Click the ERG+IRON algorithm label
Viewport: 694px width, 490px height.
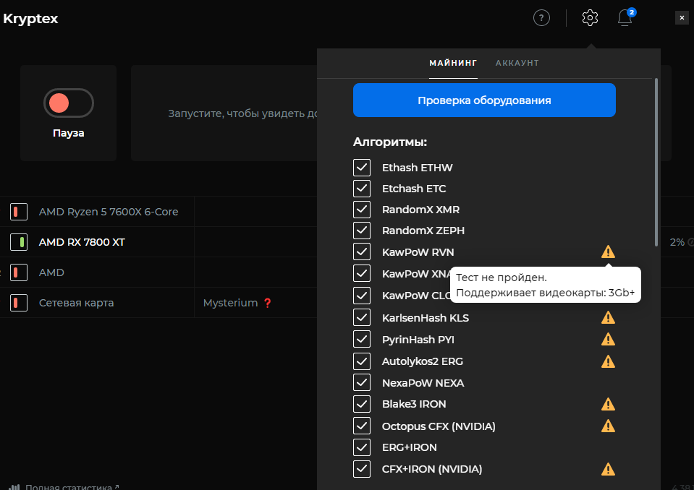click(x=409, y=447)
